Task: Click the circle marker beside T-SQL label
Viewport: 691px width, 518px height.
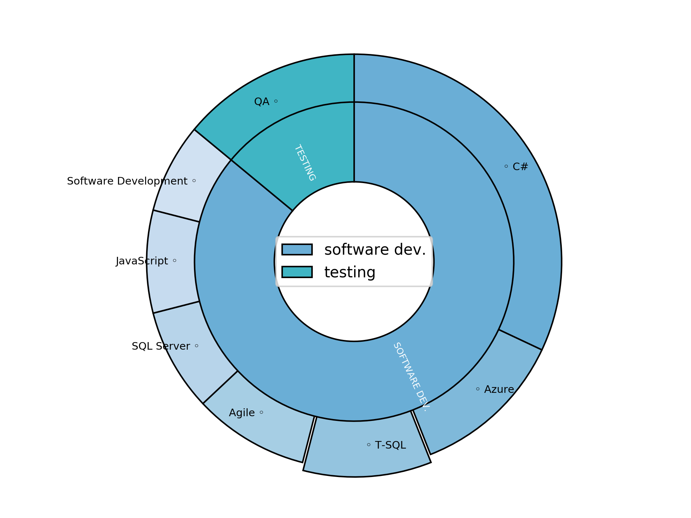Action: tap(369, 445)
